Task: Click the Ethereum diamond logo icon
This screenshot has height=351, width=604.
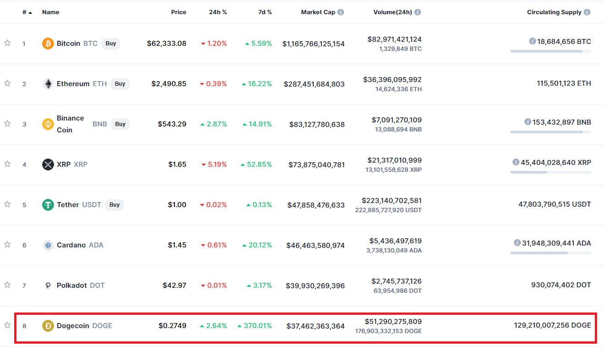Action: (48, 84)
